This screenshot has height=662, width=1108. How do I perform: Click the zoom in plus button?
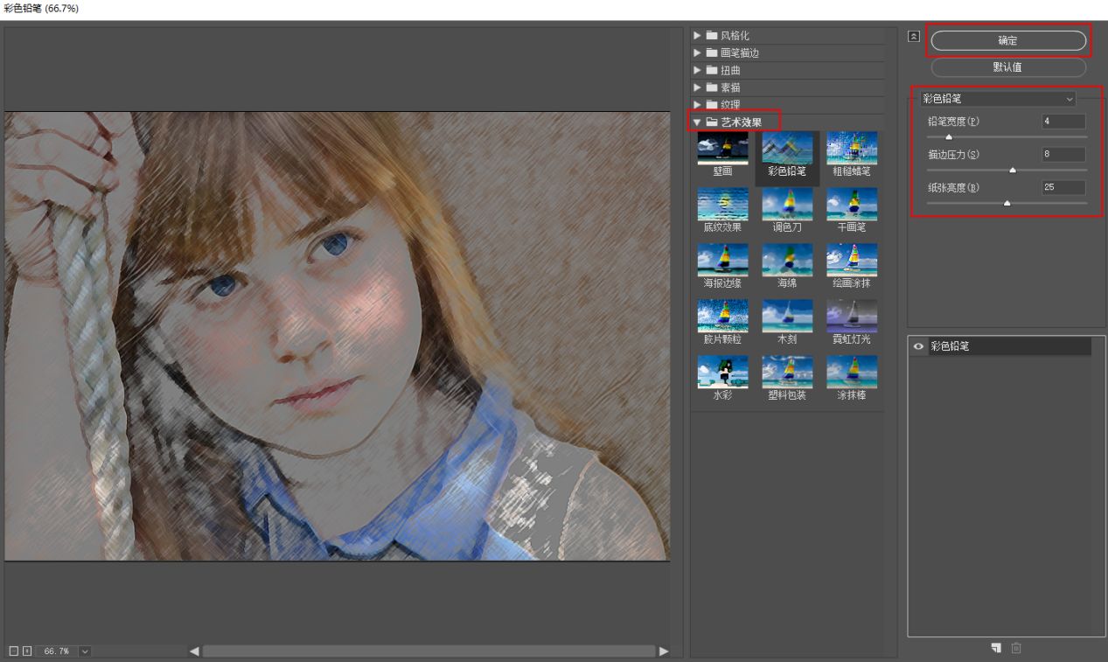click(x=26, y=651)
